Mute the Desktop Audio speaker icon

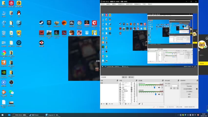point(159,94)
